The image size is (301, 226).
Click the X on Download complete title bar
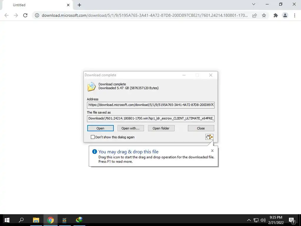pos(210,75)
